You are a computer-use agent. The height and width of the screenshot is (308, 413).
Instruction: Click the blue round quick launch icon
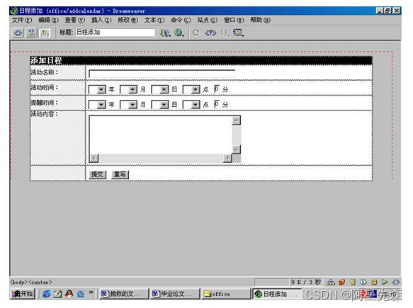click(x=81, y=294)
